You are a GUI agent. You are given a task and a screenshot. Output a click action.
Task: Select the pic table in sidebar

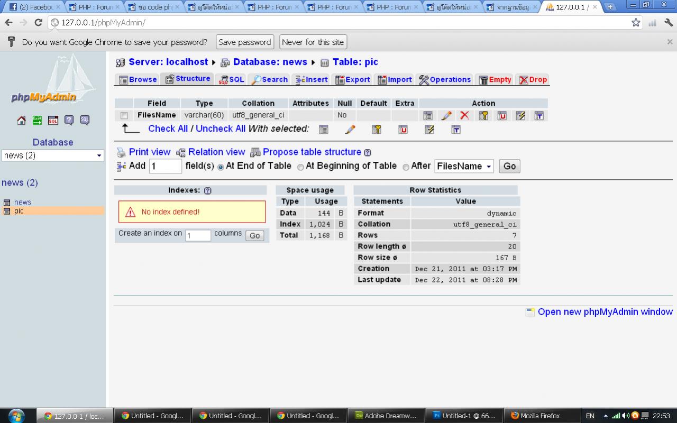pos(19,211)
